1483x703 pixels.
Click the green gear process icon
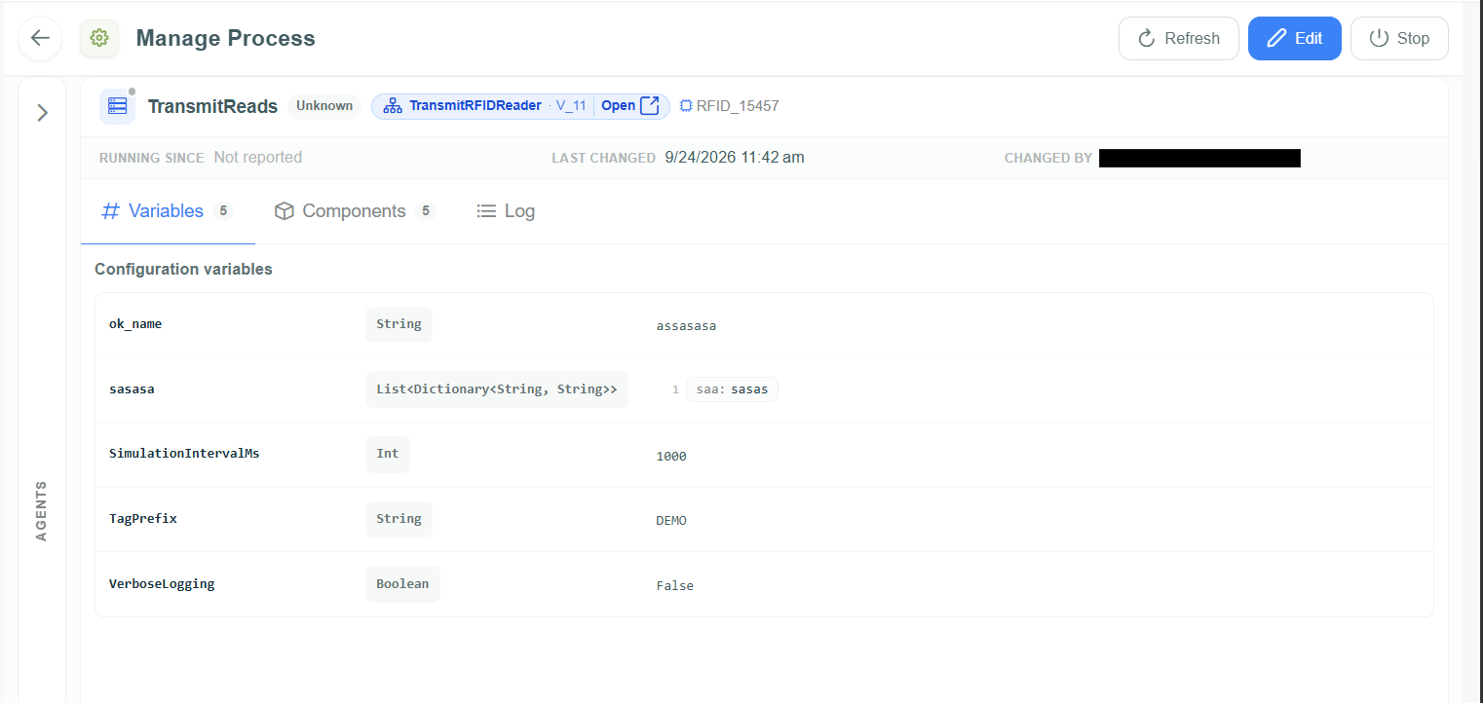[x=98, y=38]
